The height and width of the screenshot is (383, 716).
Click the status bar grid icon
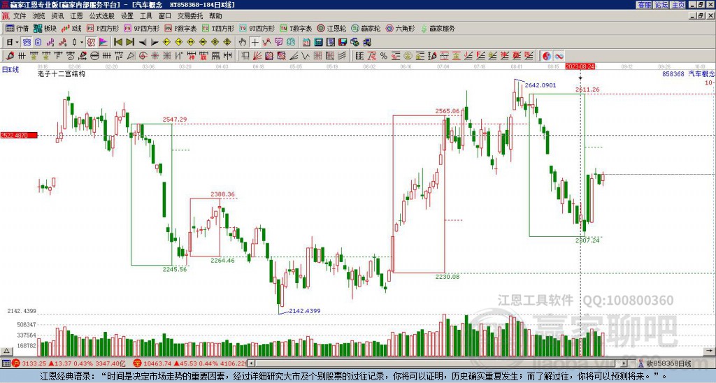click(6, 363)
